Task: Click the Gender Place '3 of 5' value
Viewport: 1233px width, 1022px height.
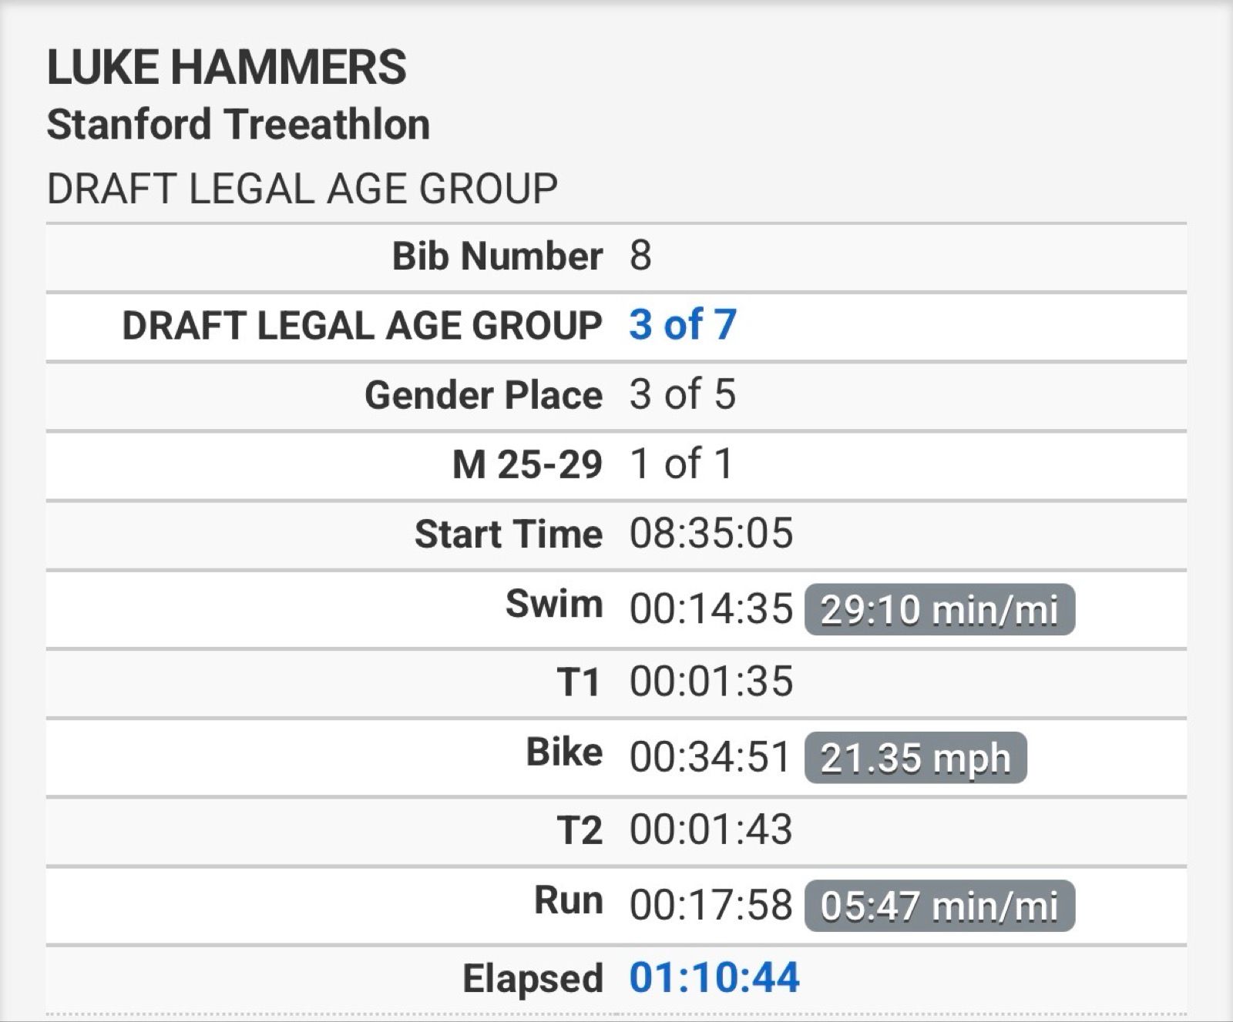Action: (683, 394)
